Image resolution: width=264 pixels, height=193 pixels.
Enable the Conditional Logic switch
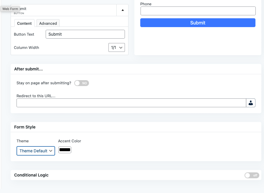pyautogui.click(x=252, y=175)
